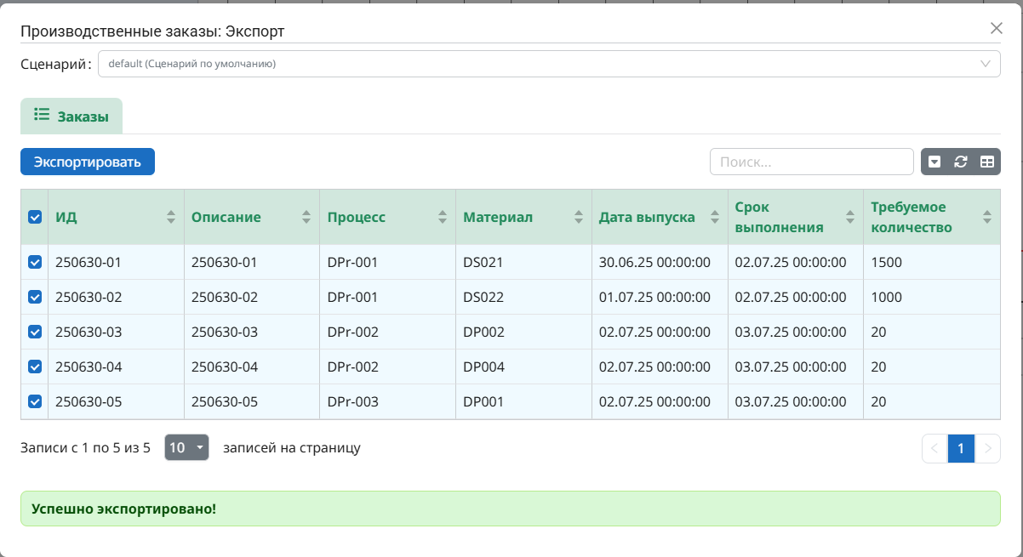Uncheck the row 250630-02 checkbox

point(35,298)
